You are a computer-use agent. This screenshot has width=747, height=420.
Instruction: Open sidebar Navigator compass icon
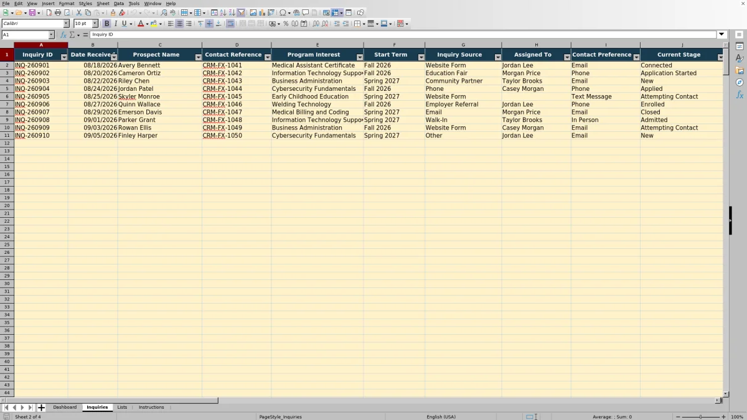click(x=740, y=82)
